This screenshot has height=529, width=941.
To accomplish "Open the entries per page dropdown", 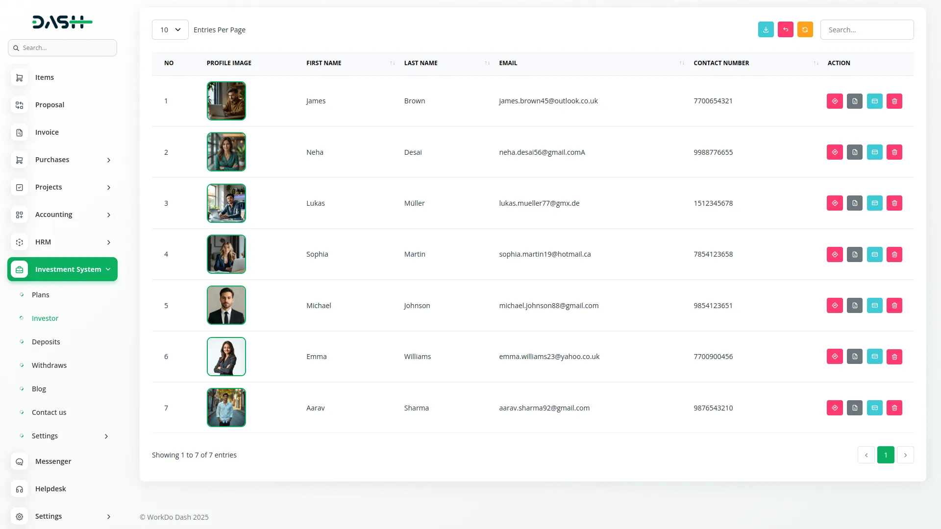I will pyautogui.click(x=170, y=30).
